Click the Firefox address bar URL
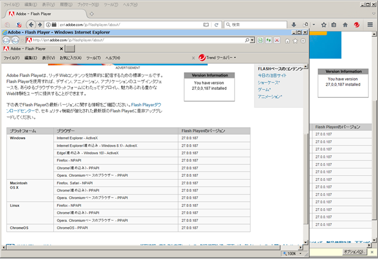This screenshot has height=259, width=378. [x=130, y=25]
